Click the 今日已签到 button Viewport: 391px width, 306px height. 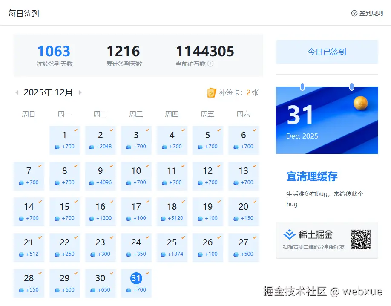pyautogui.click(x=327, y=51)
